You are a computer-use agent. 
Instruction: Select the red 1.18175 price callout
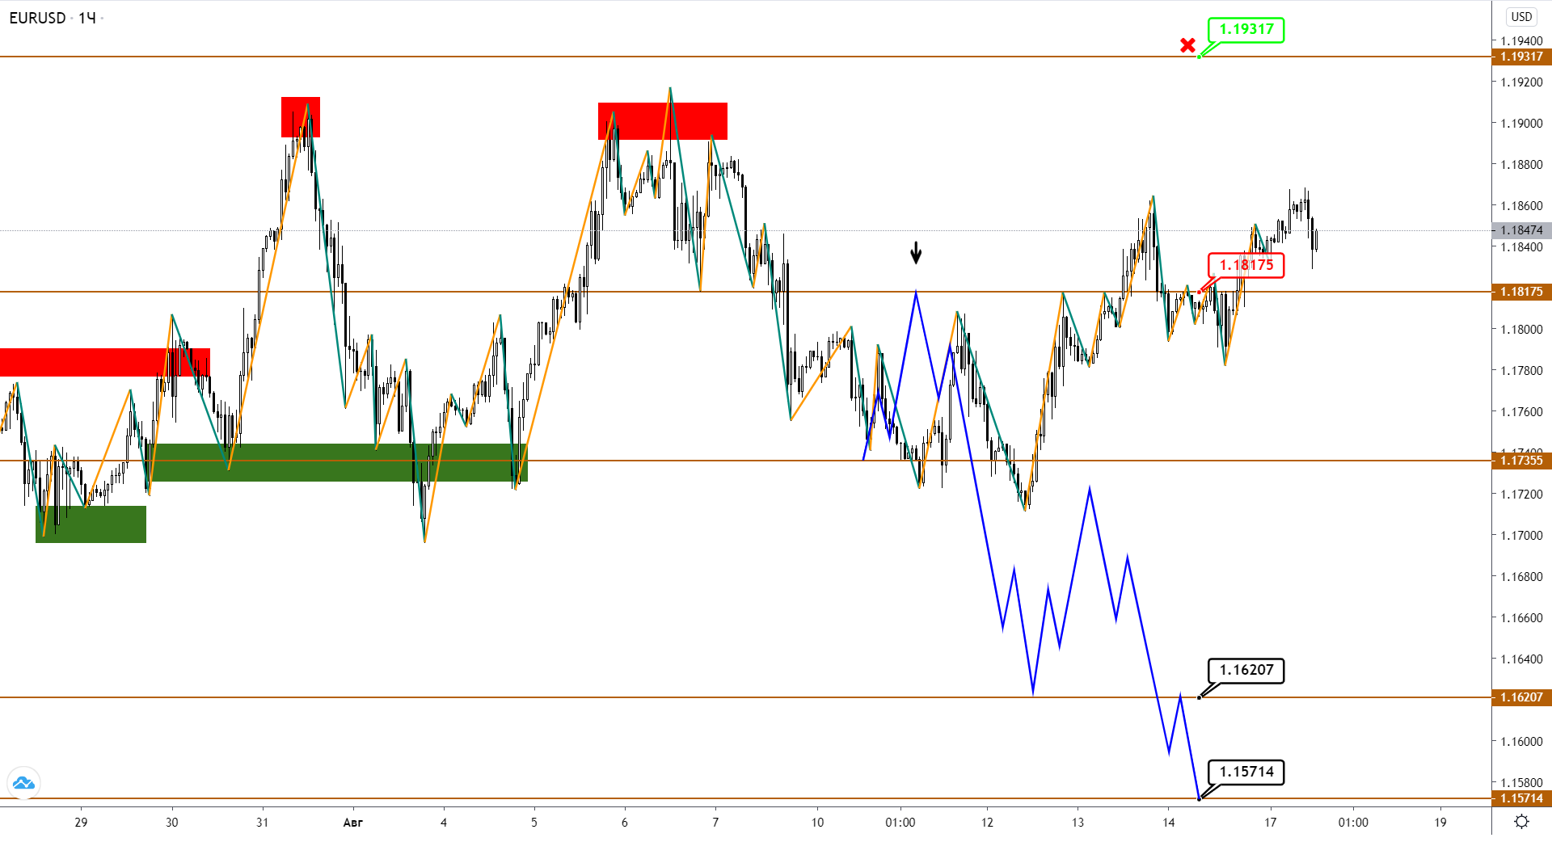click(x=1246, y=265)
